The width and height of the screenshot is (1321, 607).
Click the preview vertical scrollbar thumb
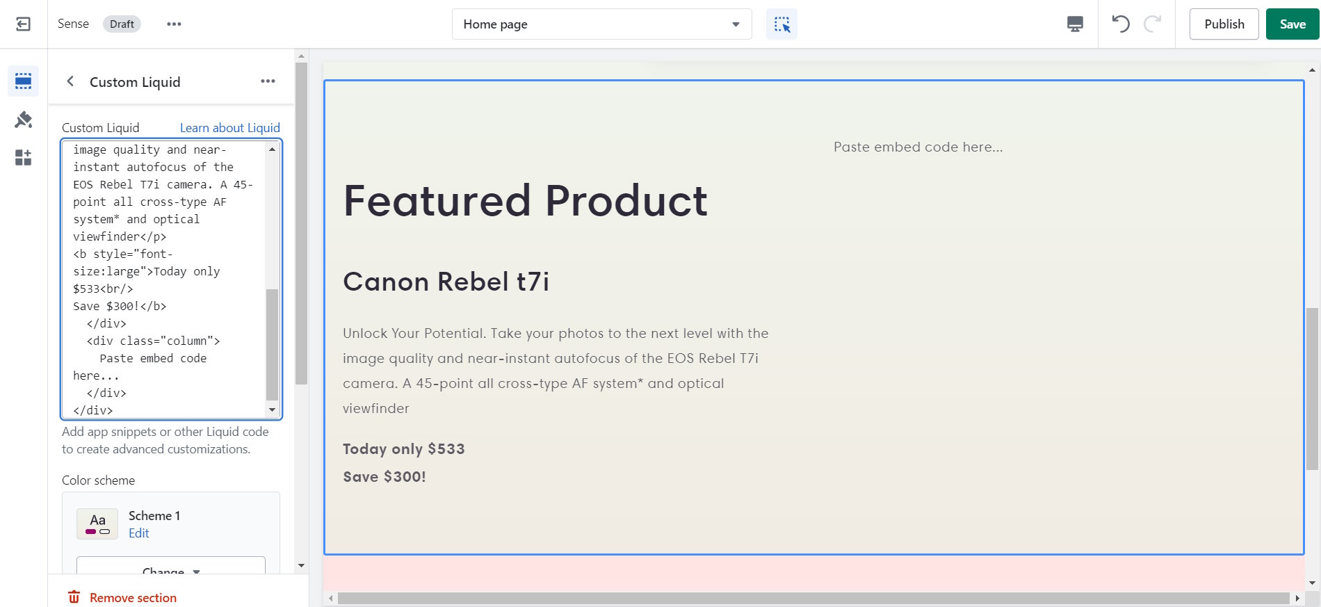pos(1312,389)
